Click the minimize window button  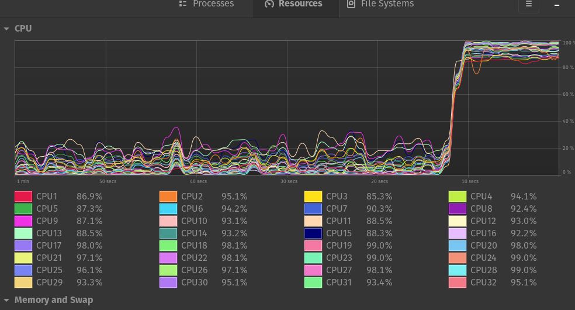[557, 4]
